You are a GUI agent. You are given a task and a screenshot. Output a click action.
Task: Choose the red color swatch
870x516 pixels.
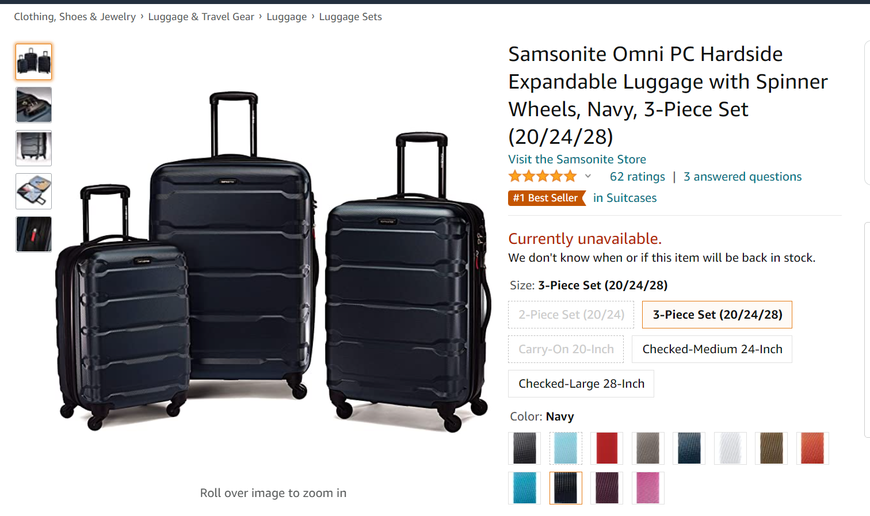point(606,448)
